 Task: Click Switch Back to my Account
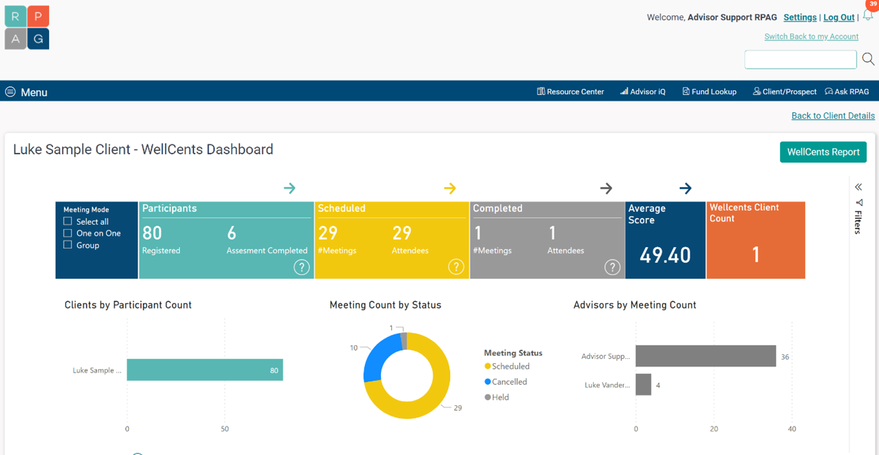[812, 37]
